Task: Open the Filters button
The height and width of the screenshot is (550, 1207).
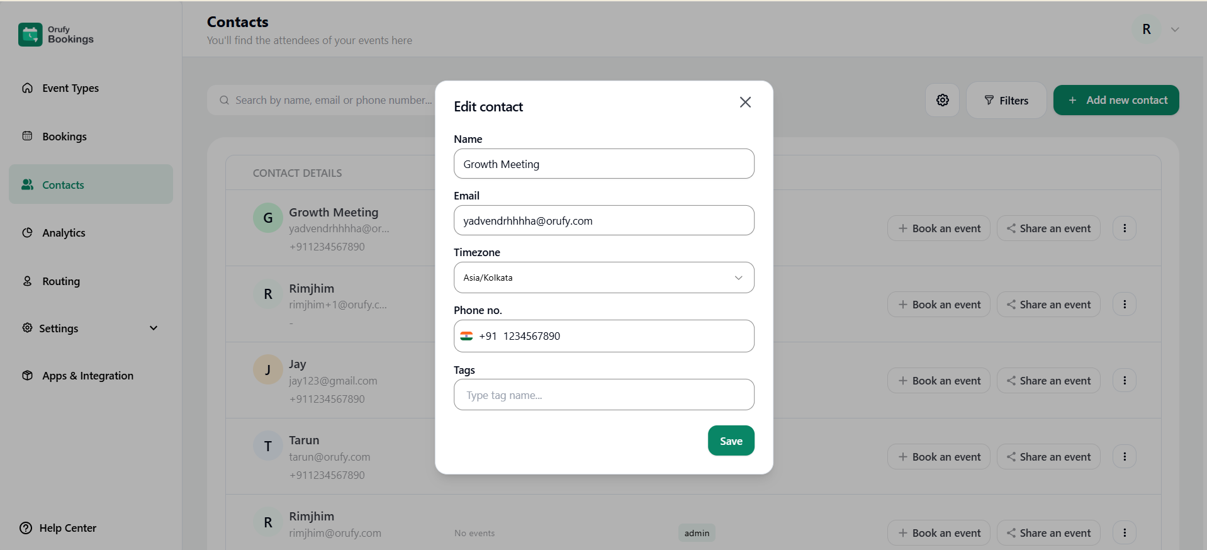Action: (x=1006, y=100)
